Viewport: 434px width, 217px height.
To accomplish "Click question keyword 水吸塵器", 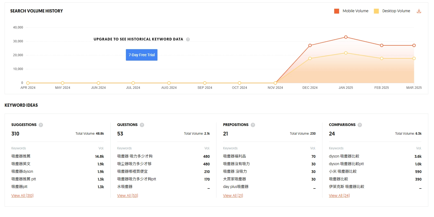I will coord(125,187).
